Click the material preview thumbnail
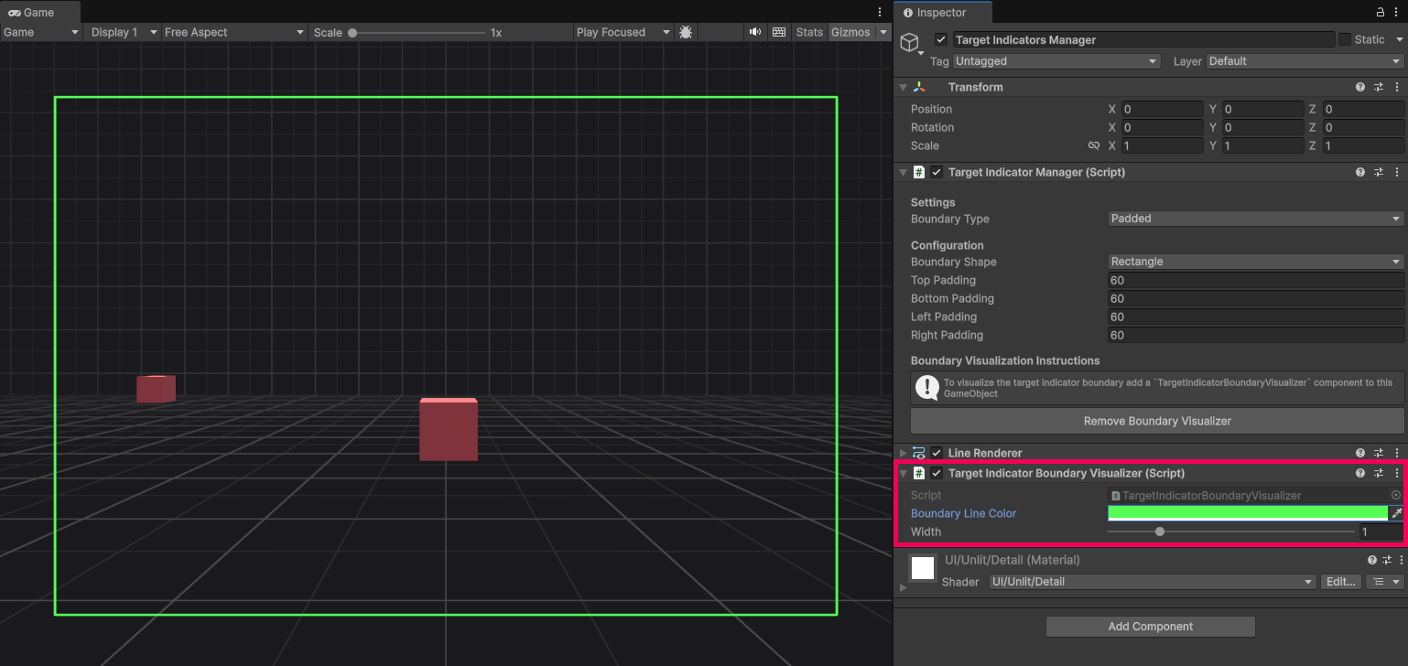The width and height of the screenshot is (1408, 666). coord(923,568)
